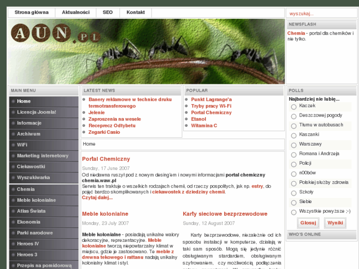Viewport: 359px width, 269px height.
Task: Open Marketing internetowy menu entry
Action: pos(44,156)
